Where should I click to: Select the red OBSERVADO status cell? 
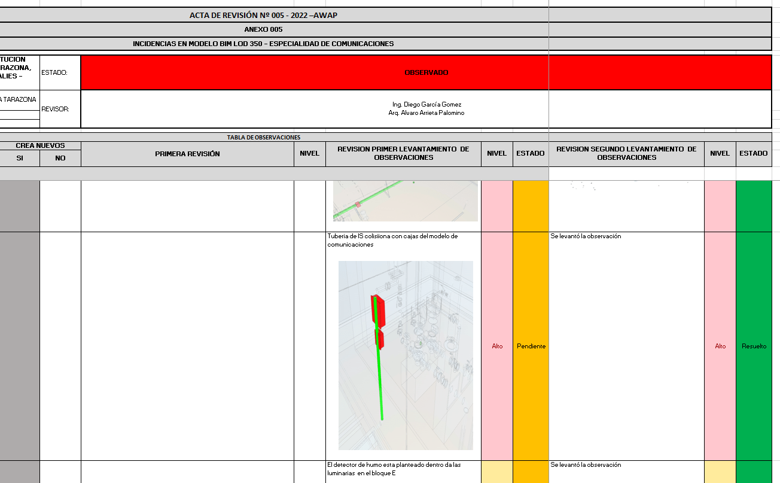(425, 72)
